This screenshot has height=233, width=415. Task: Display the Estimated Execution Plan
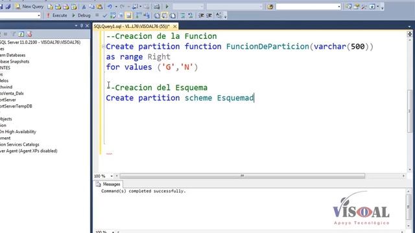coord(113,16)
